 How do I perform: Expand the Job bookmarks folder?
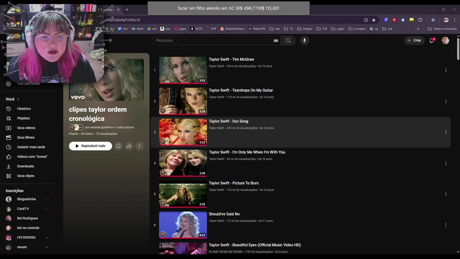point(274,29)
